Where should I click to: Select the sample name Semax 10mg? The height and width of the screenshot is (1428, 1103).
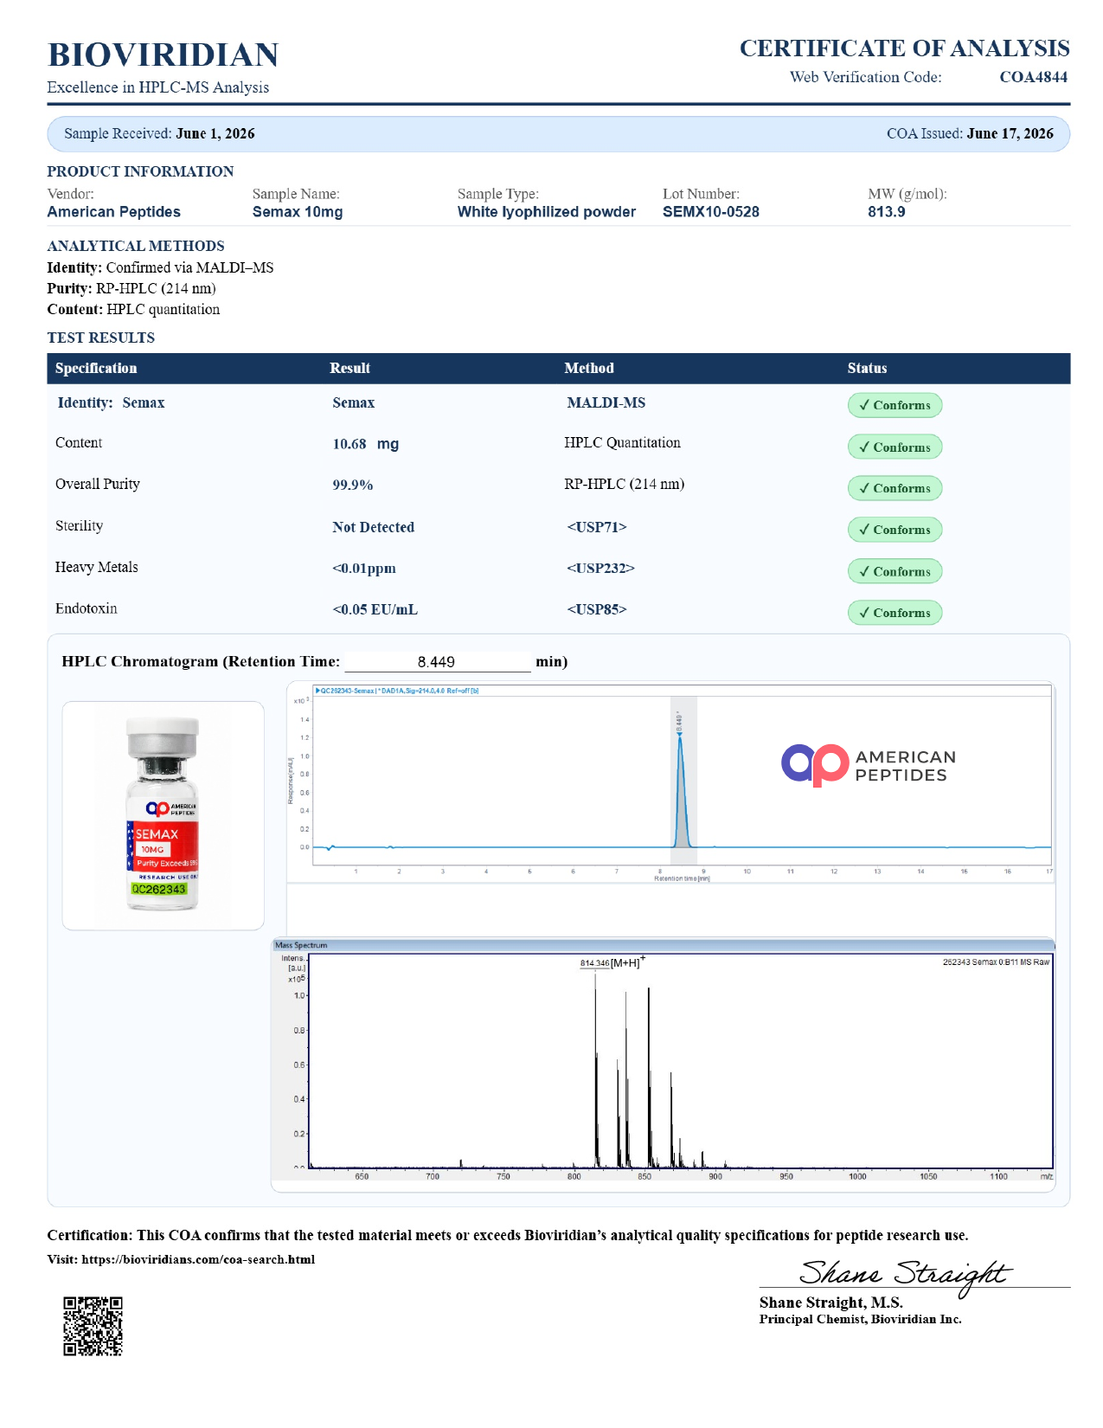click(x=298, y=212)
